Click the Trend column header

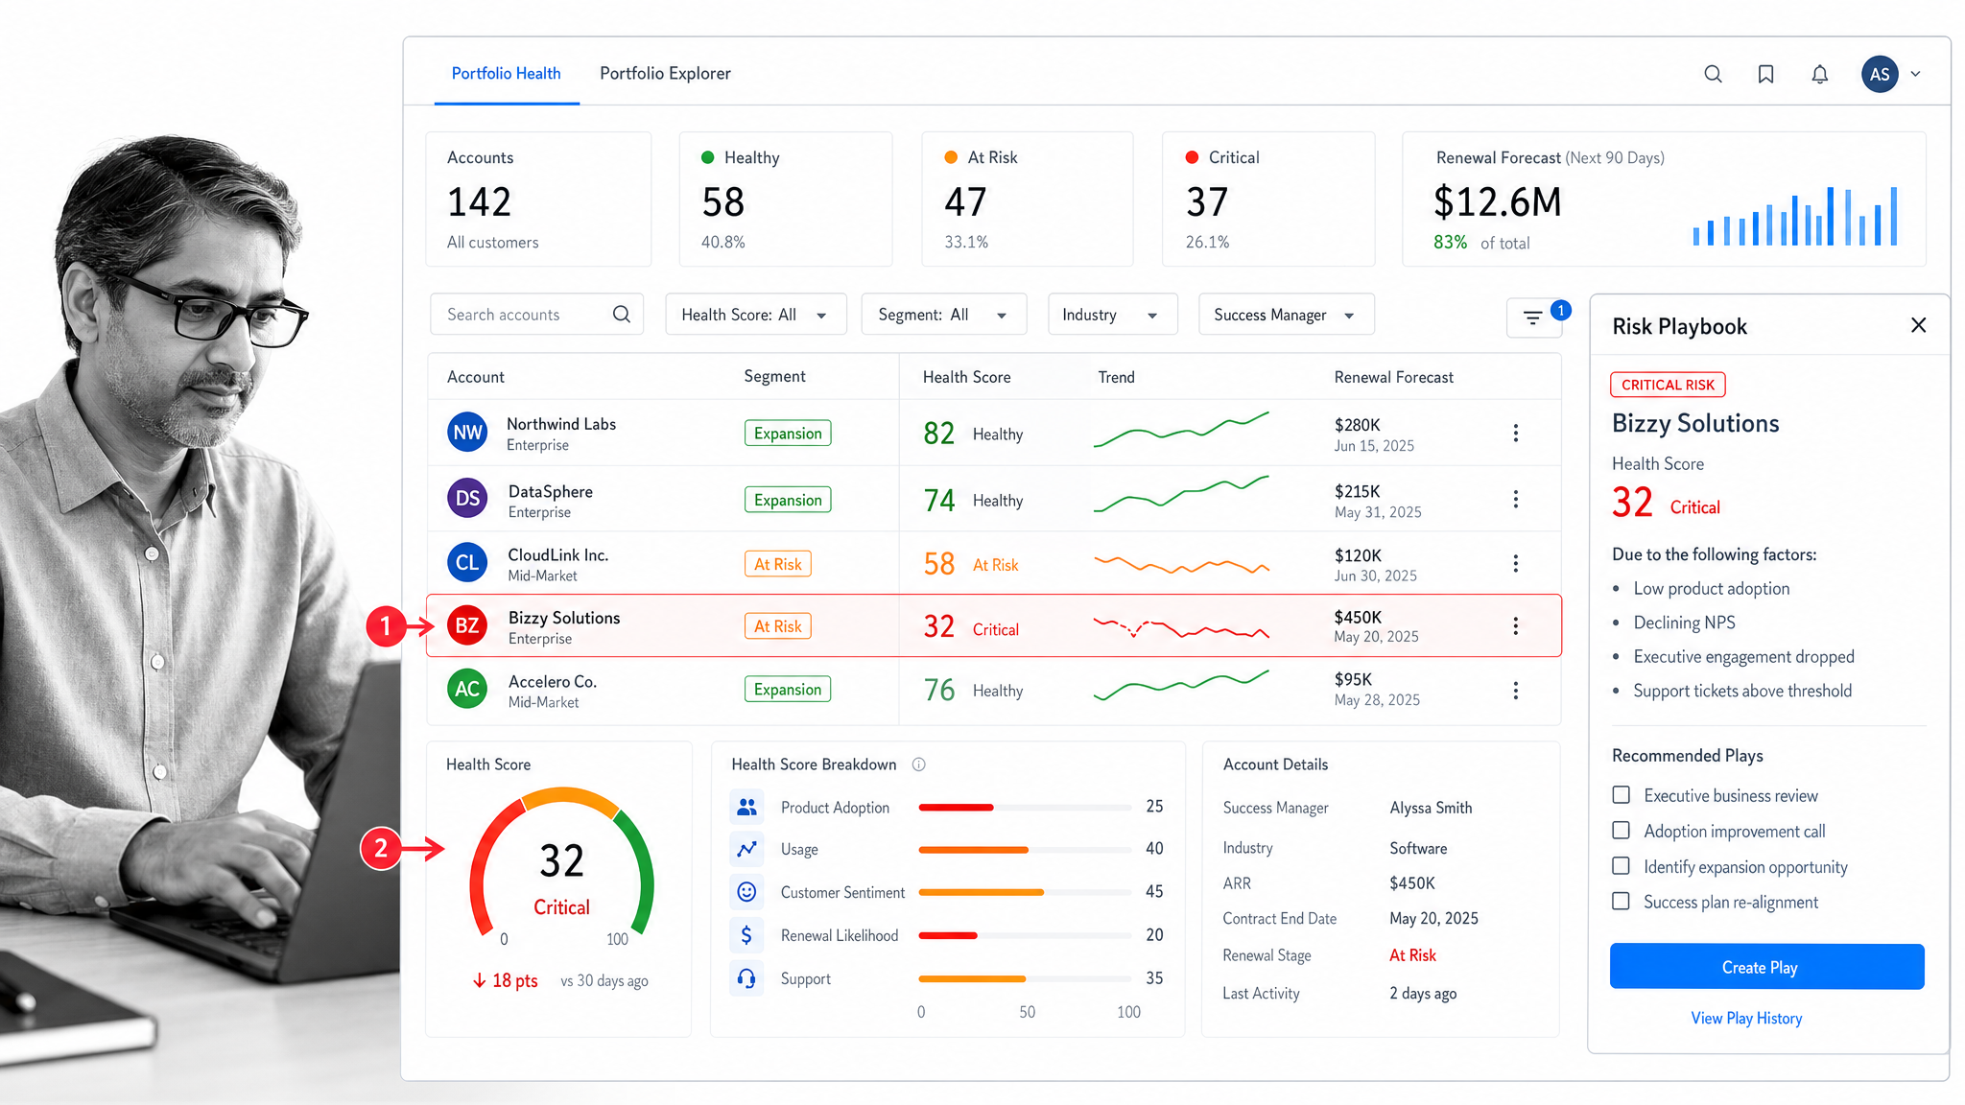pos(1116,377)
